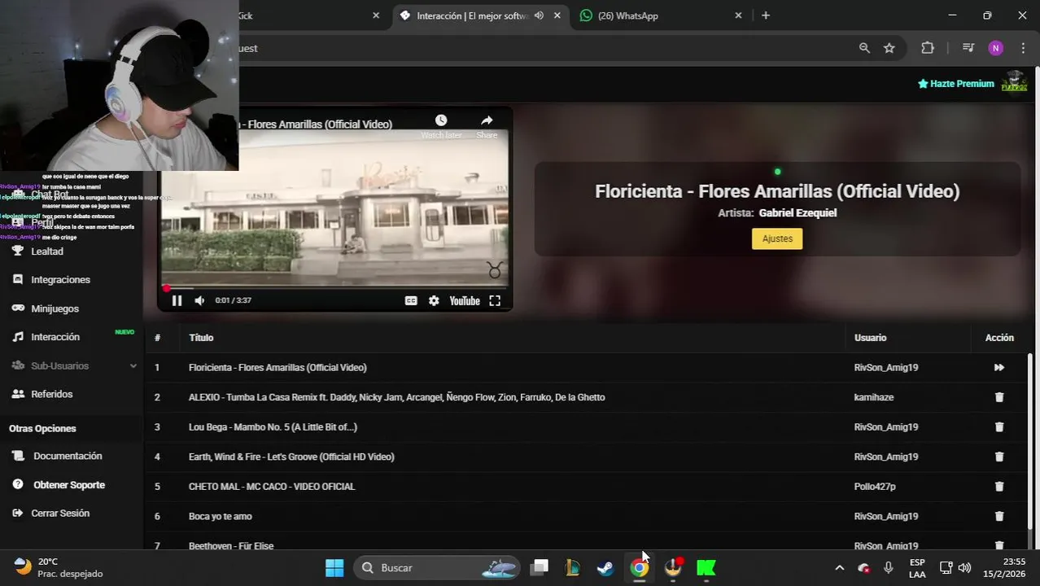The image size is (1040, 586).
Task: Bookmark this page with the star
Action: [x=889, y=48]
